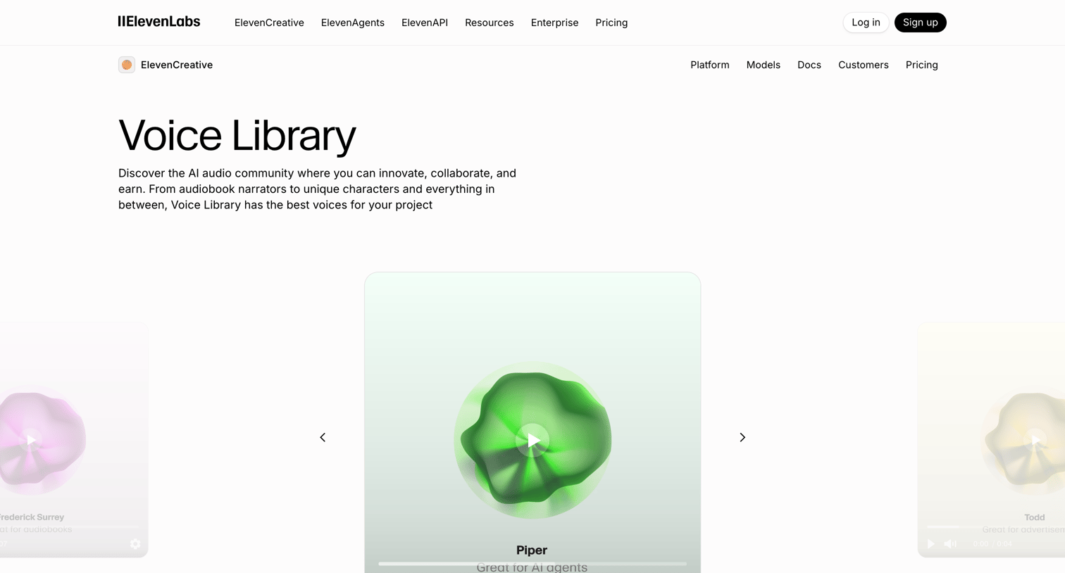Seek on Piper's audio progress bar
The width and height of the screenshot is (1065, 573).
(x=532, y=563)
